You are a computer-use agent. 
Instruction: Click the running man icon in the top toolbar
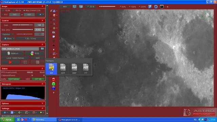pyautogui.click(x=150, y=7)
